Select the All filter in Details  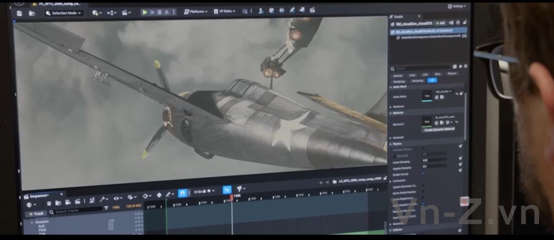point(432,81)
